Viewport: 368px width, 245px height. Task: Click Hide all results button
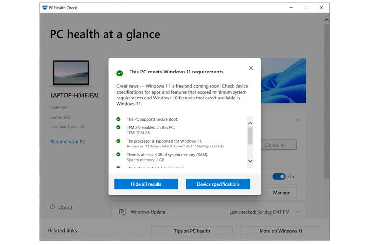[x=146, y=184]
